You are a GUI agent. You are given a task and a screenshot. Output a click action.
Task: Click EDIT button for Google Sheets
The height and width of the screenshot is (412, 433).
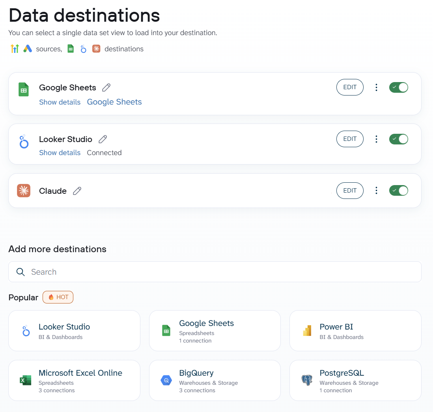tap(350, 87)
